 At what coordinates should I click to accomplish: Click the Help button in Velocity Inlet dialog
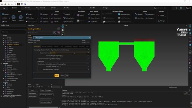[x=67, y=76]
